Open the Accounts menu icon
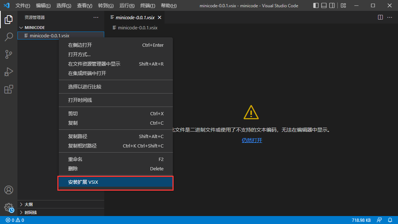398x224 pixels. pyautogui.click(x=9, y=190)
